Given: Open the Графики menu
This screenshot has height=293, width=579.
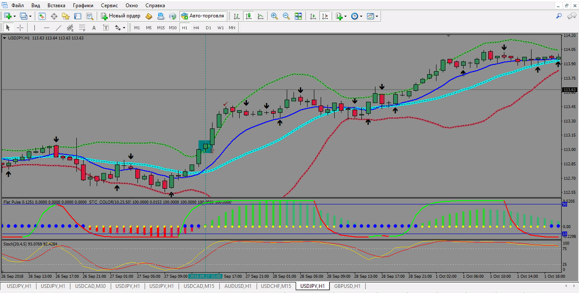Looking at the screenshot, I should click(x=83, y=6).
